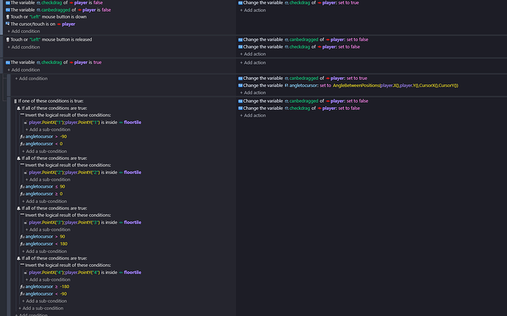Select 'If all of these conditions' above PointX("1")
Viewport: 507px width, 316px height.
[x=51, y=108]
